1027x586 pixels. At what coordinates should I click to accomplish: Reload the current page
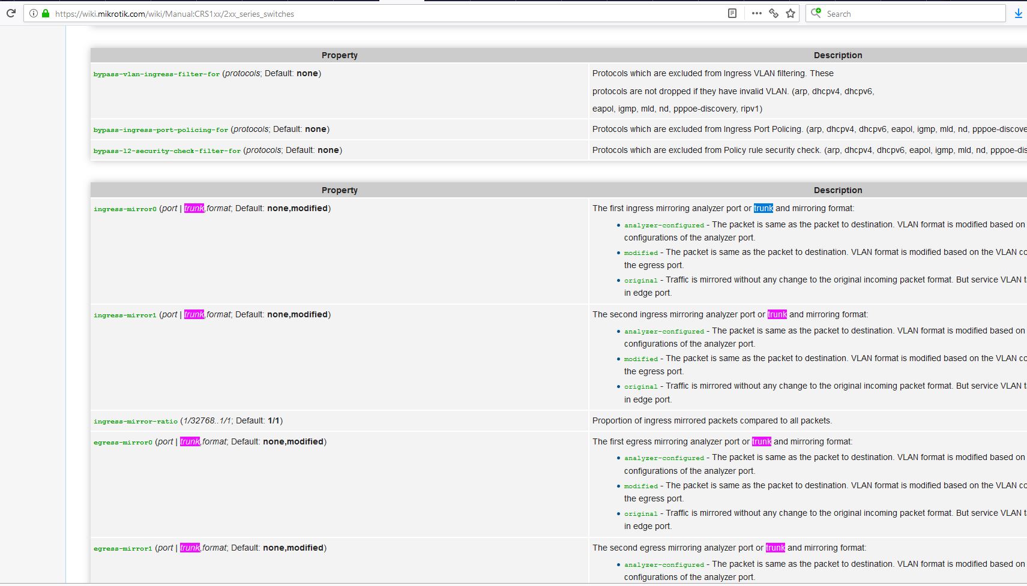click(10, 13)
